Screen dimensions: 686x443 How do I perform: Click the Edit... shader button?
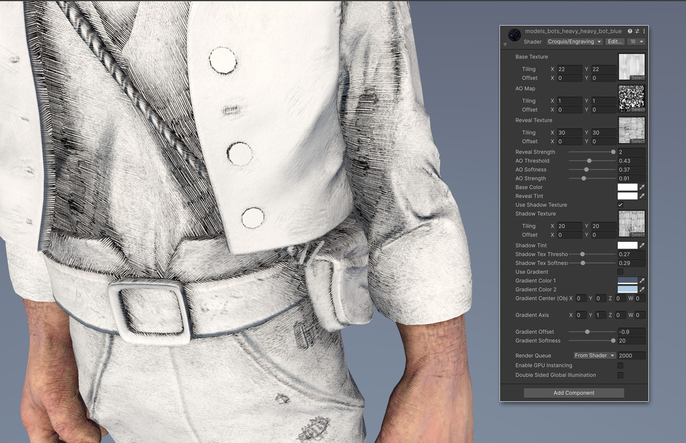(x=614, y=42)
